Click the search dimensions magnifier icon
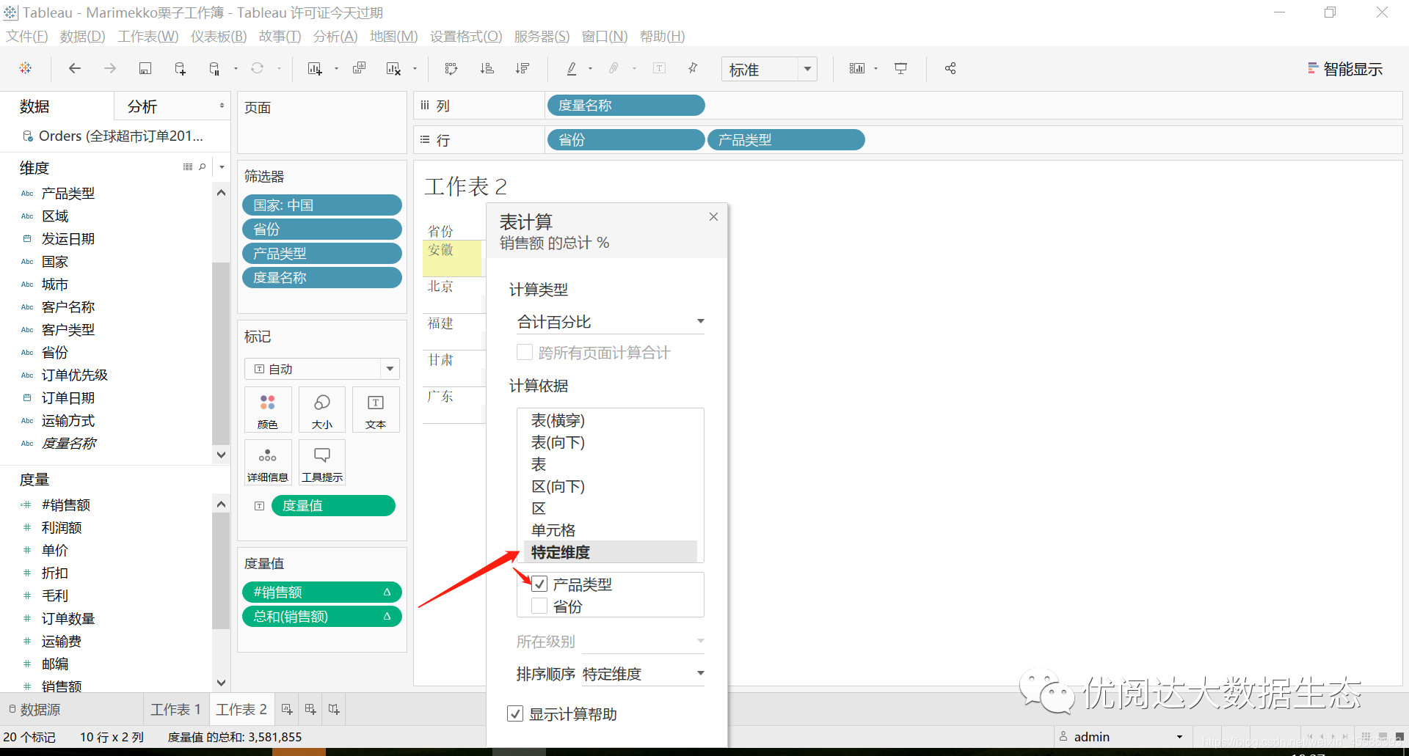This screenshot has height=756, width=1409. 203,167
